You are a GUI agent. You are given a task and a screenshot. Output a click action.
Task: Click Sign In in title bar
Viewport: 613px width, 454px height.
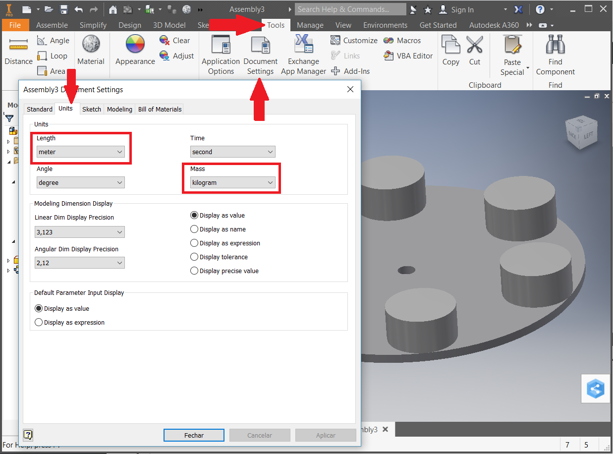coord(462,9)
